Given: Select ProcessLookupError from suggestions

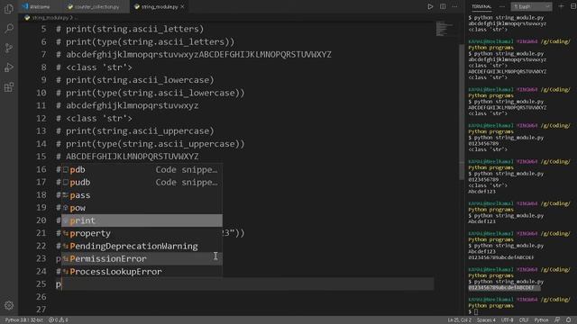Looking at the screenshot, I should tap(142, 272).
